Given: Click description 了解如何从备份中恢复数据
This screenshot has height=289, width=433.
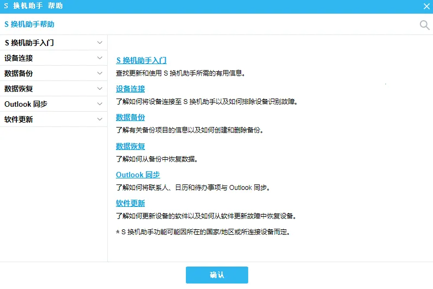Looking at the screenshot, I should click(157, 159).
